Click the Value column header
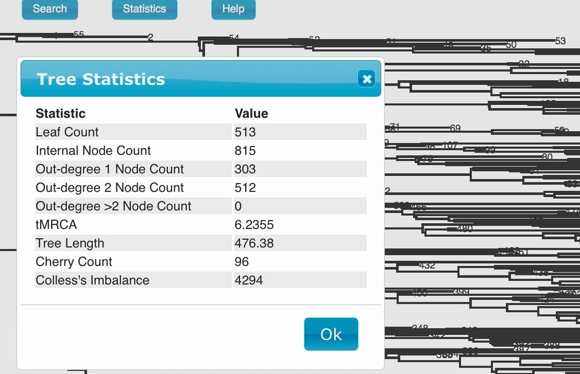 251,113
